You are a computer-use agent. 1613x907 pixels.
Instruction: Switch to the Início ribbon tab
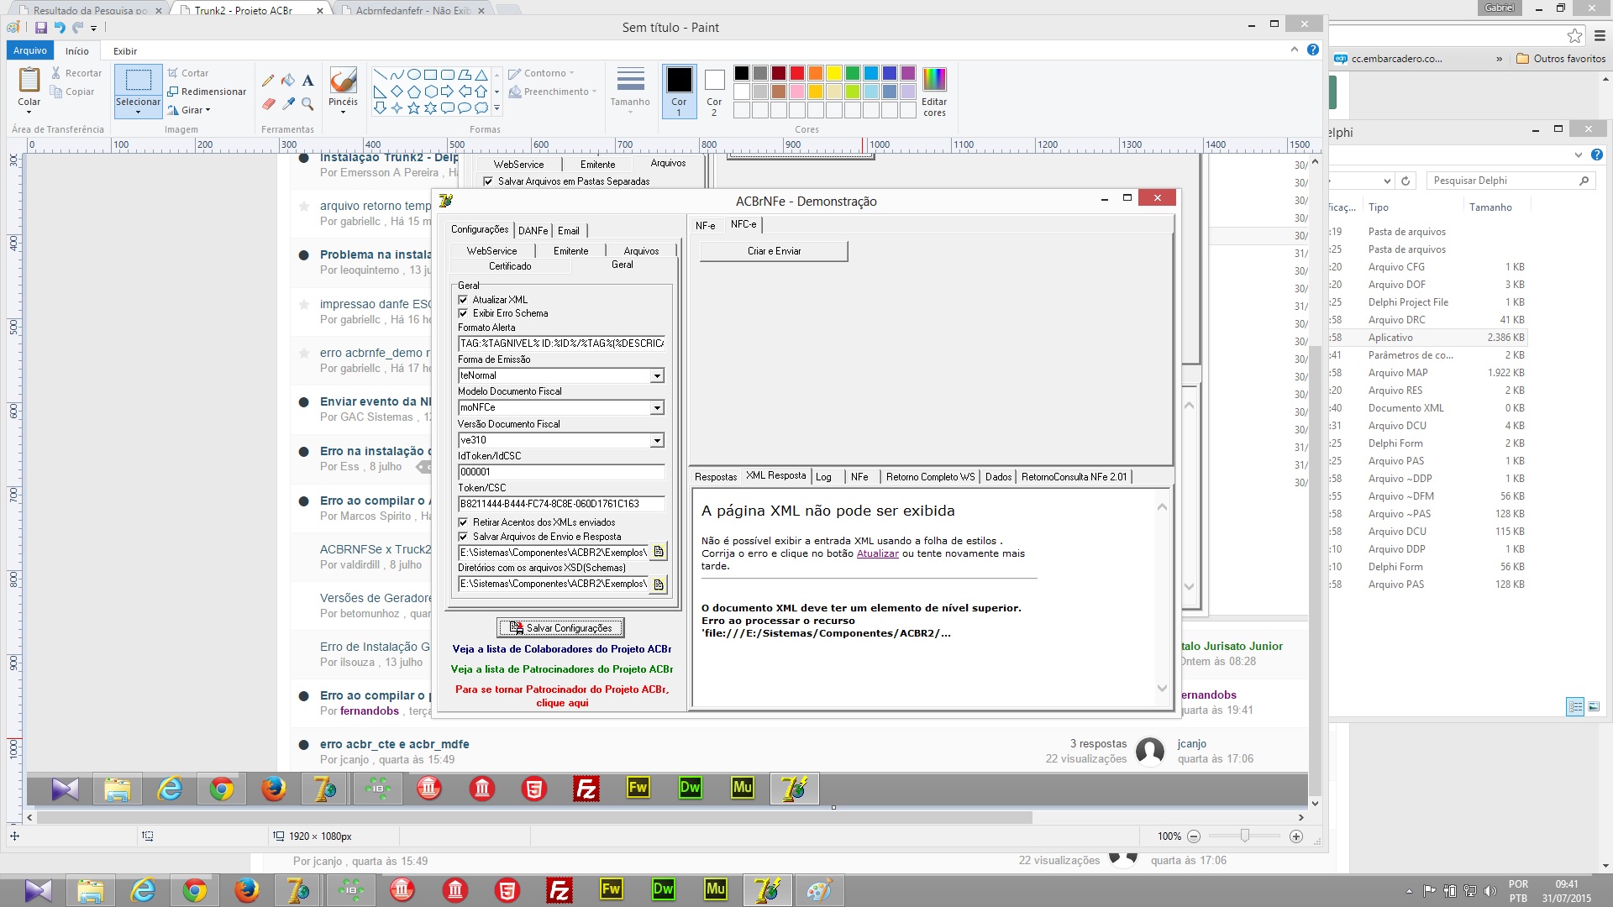point(76,51)
